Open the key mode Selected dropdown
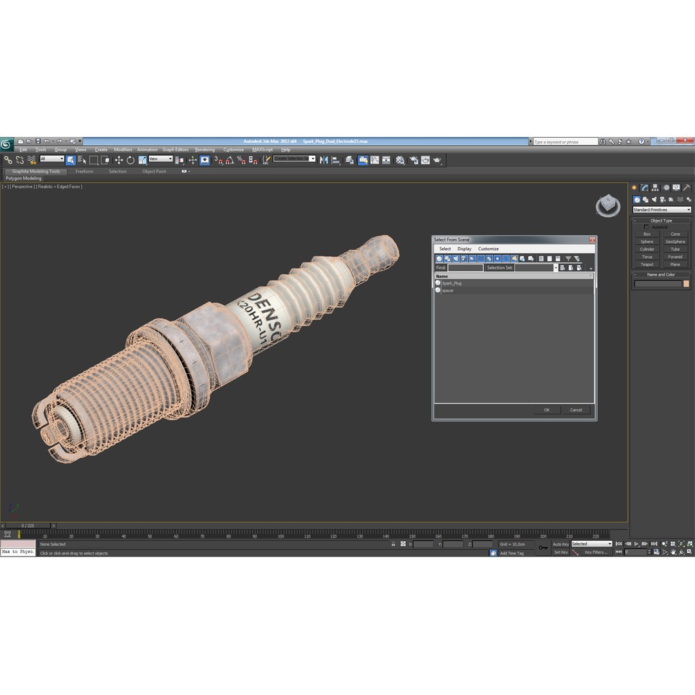This screenshot has height=695, width=695. [x=591, y=544]
